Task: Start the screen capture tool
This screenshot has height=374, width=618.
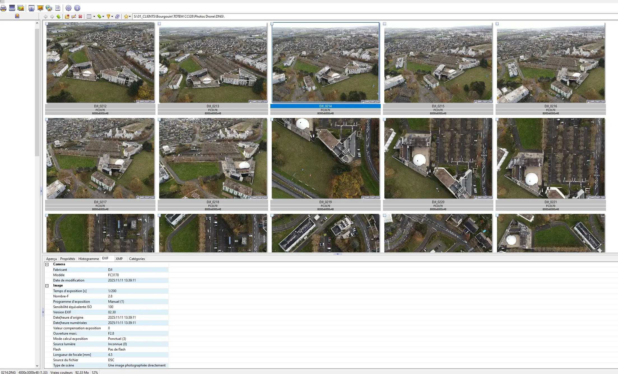Action: point(32,8)
